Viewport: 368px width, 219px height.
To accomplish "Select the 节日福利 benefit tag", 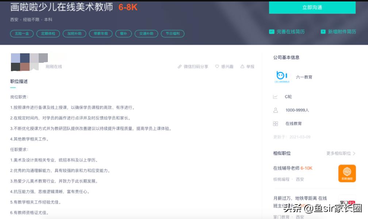I will point(173,34).
